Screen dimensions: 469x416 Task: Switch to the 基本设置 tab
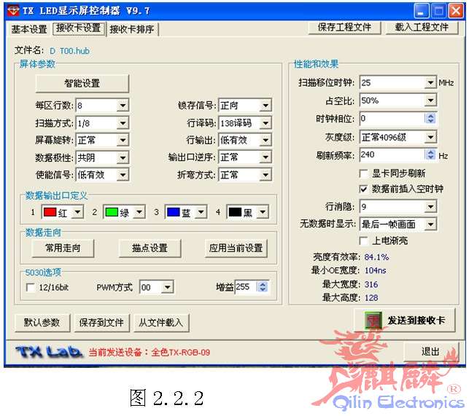pos(29,29)
